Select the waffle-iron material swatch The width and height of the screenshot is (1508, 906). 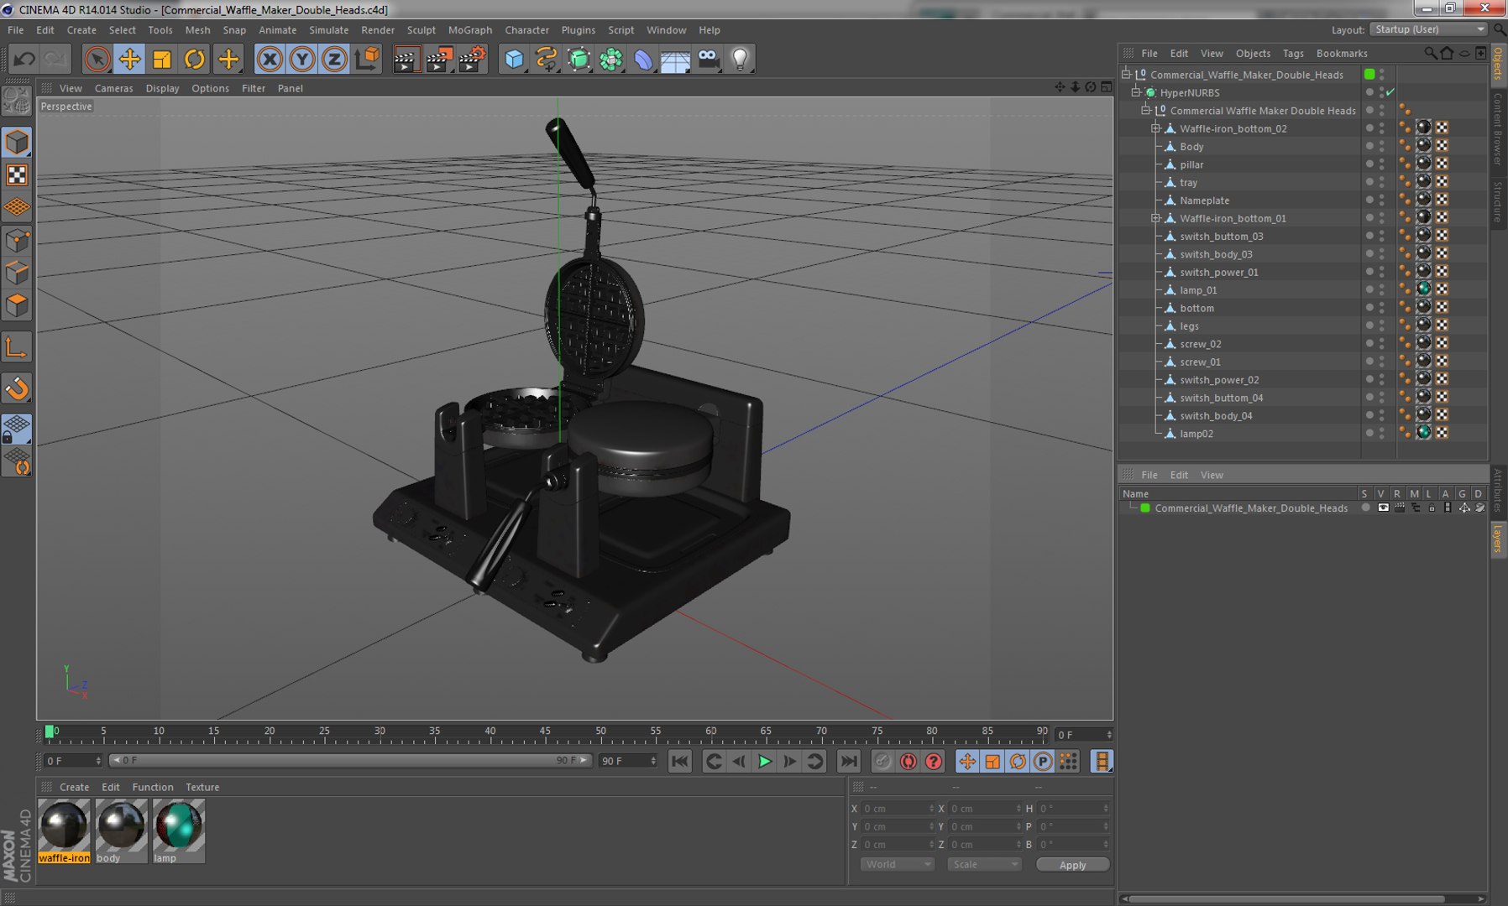[x=64, y=825]
